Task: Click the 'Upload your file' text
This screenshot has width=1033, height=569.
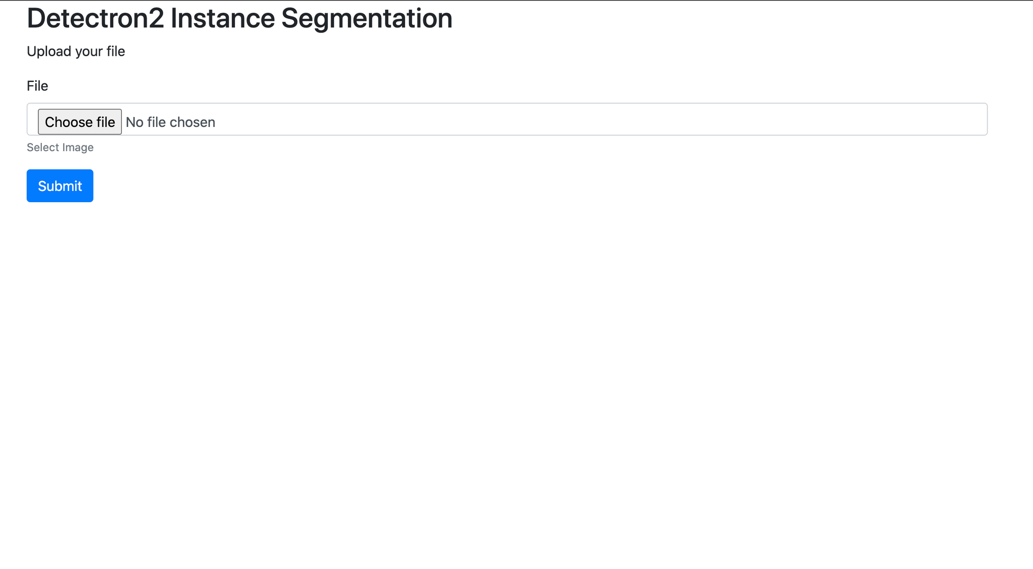Action: [76, 52]
